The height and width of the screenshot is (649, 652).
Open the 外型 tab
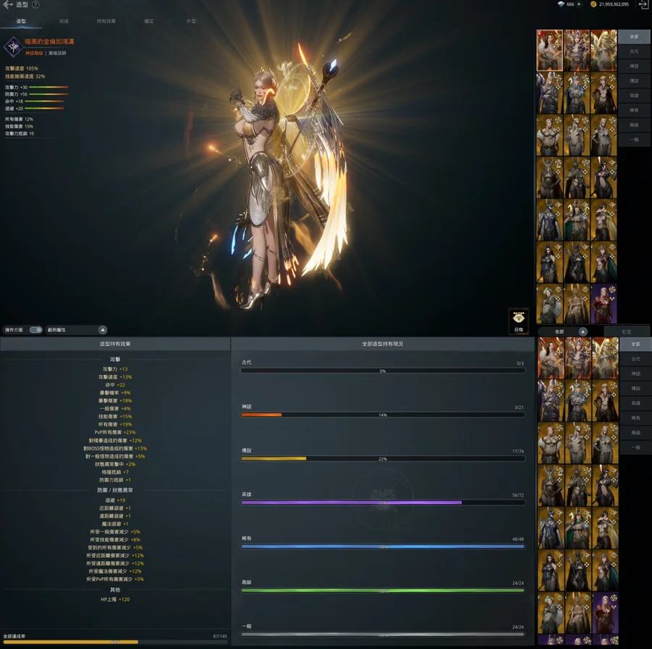[x=191, y=21]
